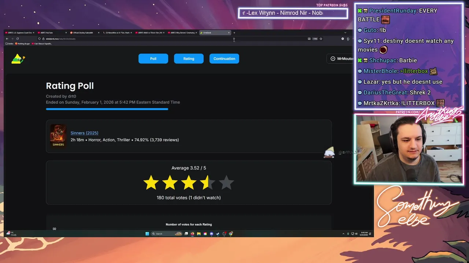Click the Top Patreon Subs ticker
Screen dimensions: 469x263
[x=293, y=13]
